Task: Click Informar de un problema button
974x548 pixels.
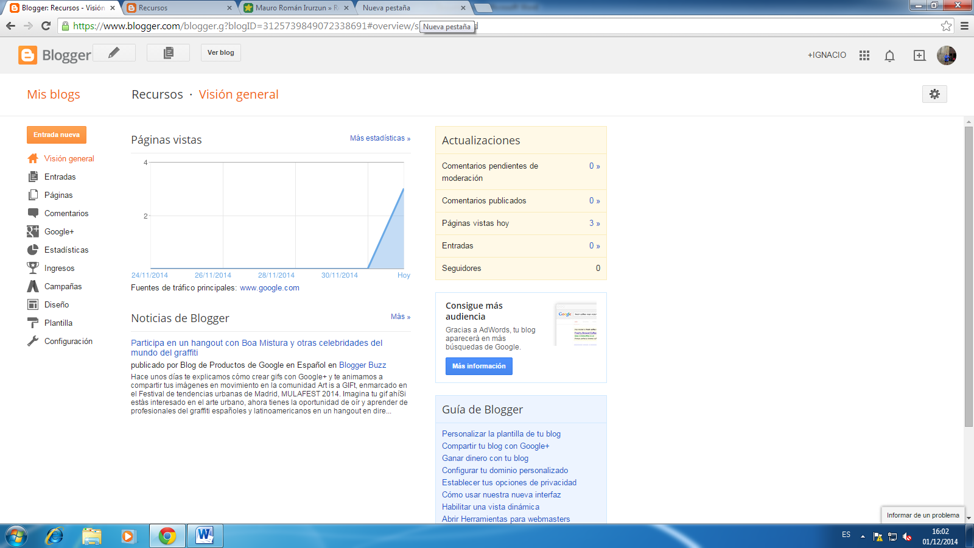Action: (x=923, y=515)
